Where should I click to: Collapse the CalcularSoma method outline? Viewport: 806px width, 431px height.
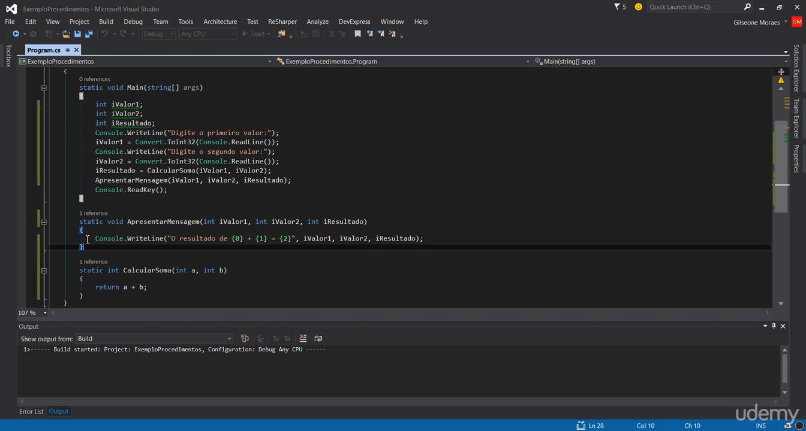[44, 271]
